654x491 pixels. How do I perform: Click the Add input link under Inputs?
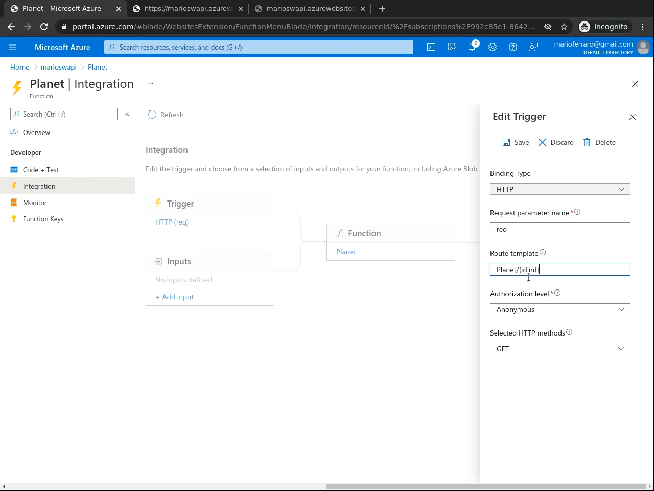[174, 297]
